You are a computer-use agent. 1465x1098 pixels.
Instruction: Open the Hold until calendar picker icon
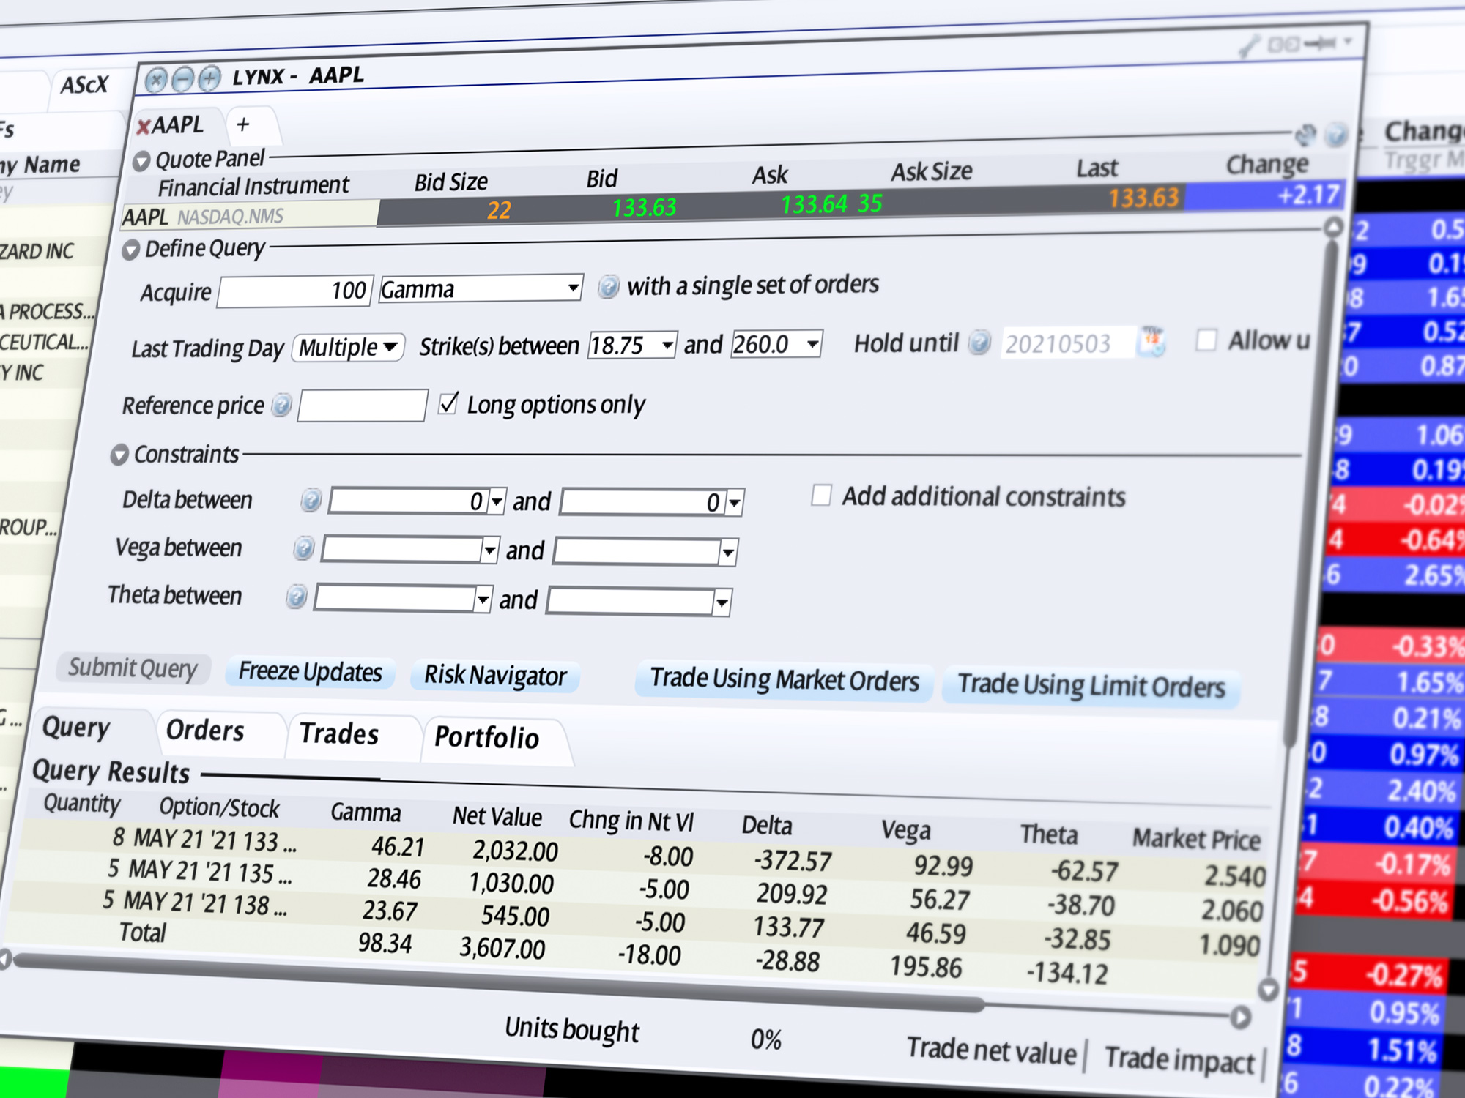pyautogui.click(x=1151, y=341)
